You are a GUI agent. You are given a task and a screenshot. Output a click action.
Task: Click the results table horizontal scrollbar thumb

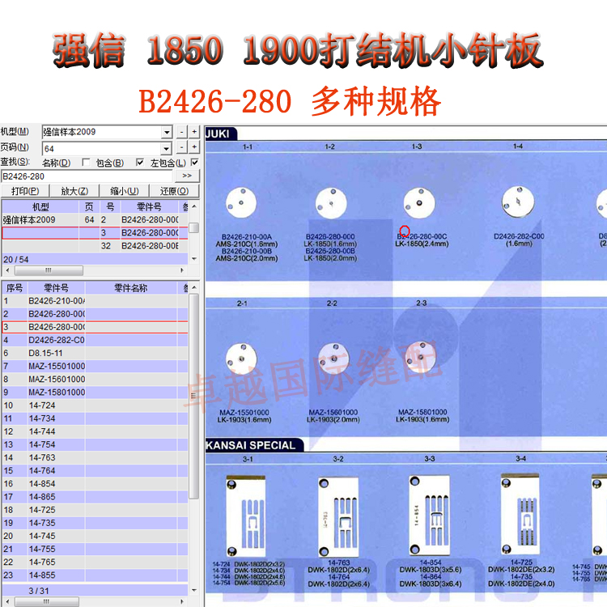coord(48,270)
